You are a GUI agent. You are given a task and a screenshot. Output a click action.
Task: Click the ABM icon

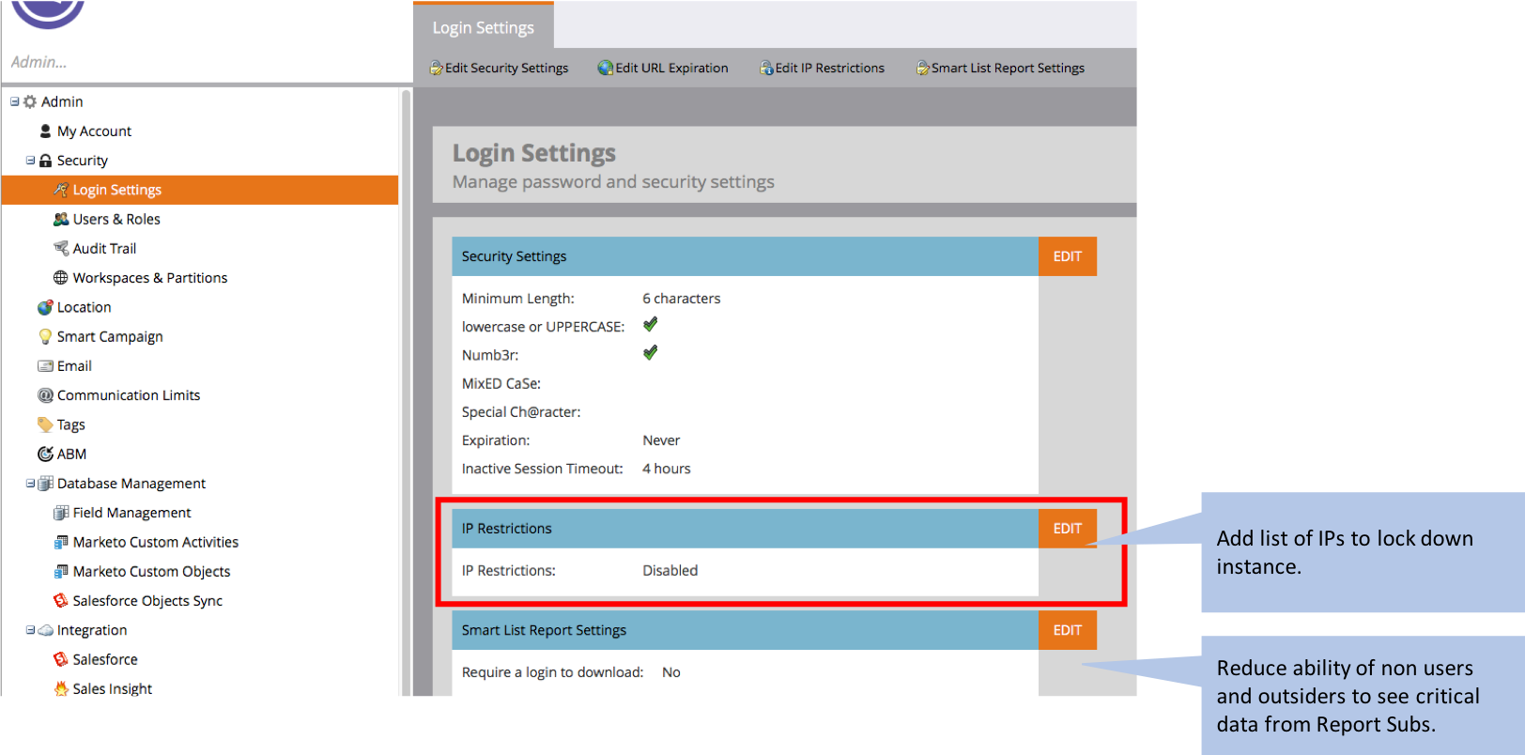point(45,454)
